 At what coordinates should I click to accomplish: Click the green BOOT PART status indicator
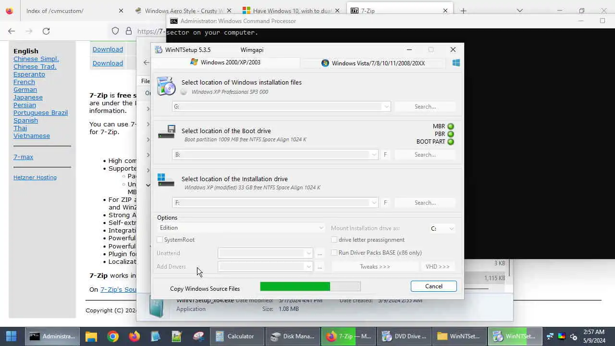pyautogui.click(x=451, y=142)
